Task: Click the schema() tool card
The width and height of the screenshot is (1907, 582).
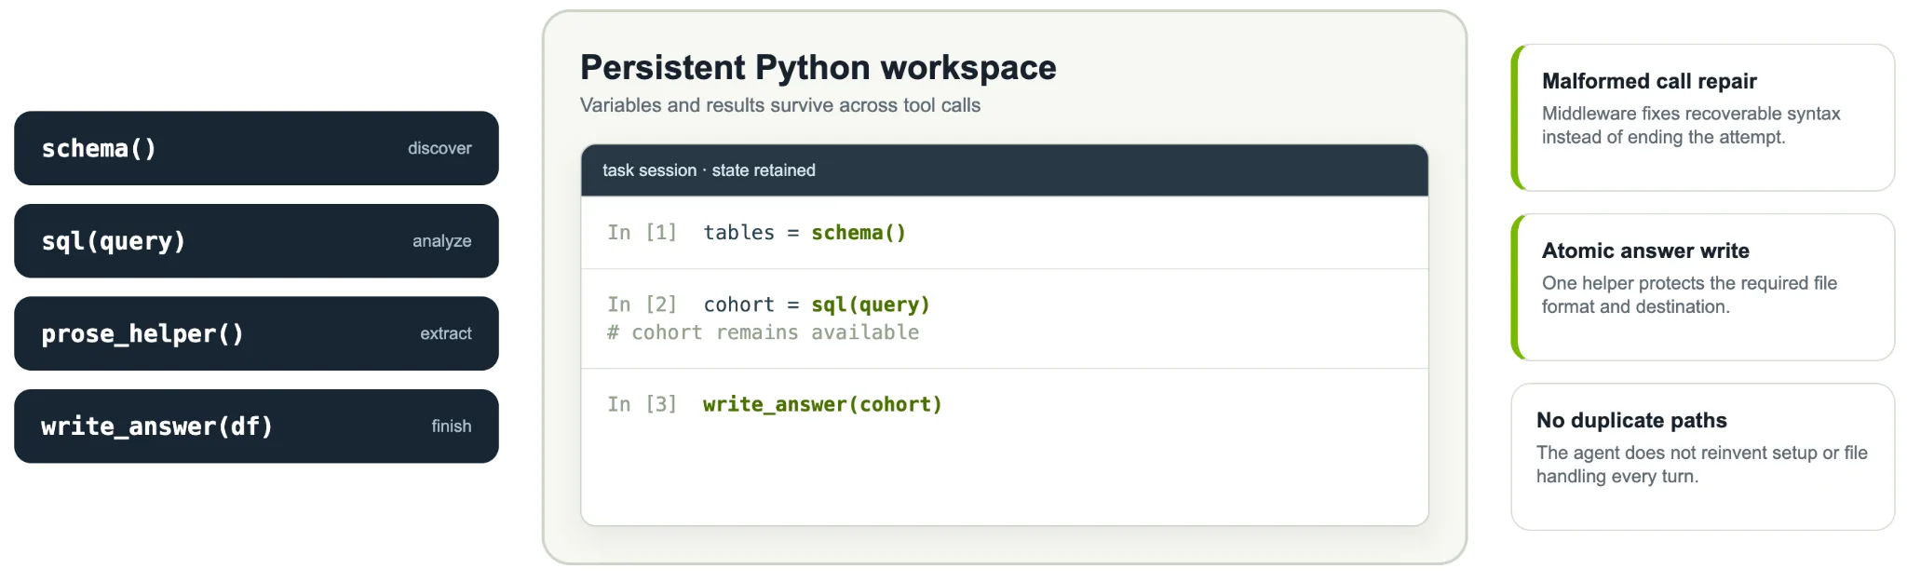Action: pos(256,148)
